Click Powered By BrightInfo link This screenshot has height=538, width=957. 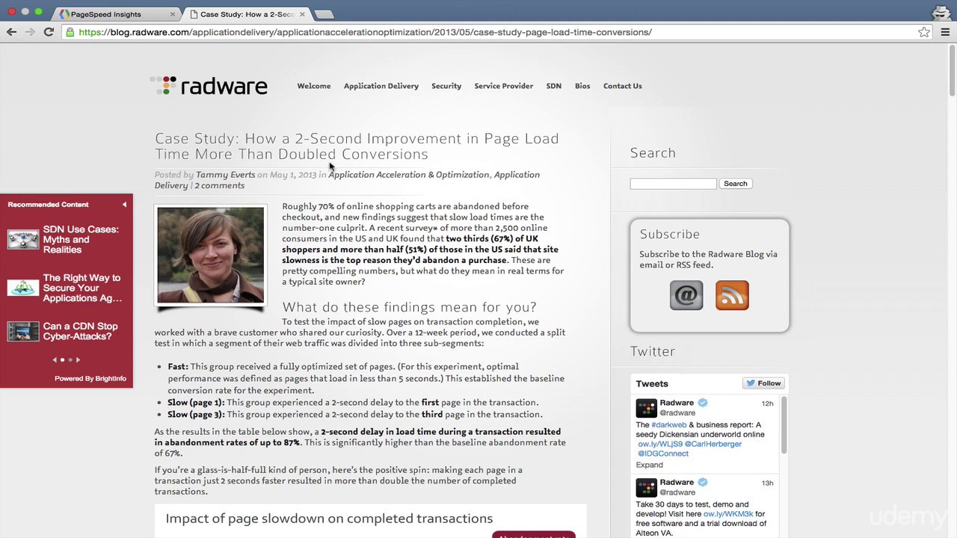[x=90, y=378]
